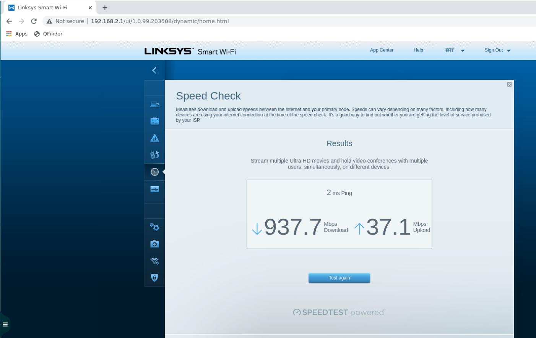This screenshot has height=338, width=536.
Task: Open the Apps bookmarks shortcut
Action: click(x=17, y=34)
